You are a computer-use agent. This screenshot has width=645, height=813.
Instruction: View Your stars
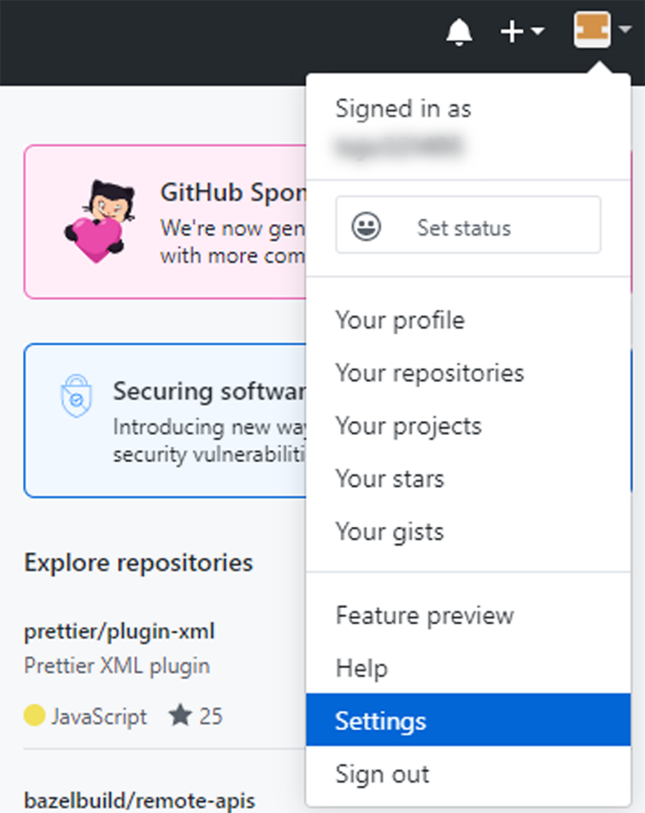coord(390,479)
